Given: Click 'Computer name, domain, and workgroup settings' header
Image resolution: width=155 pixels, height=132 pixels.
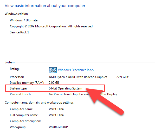Looking at the screenshot, I should (x=39, y=103).
